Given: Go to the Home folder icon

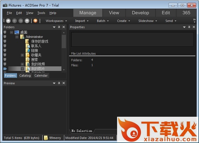Looking at the screenshot, I should pos(8,21).
